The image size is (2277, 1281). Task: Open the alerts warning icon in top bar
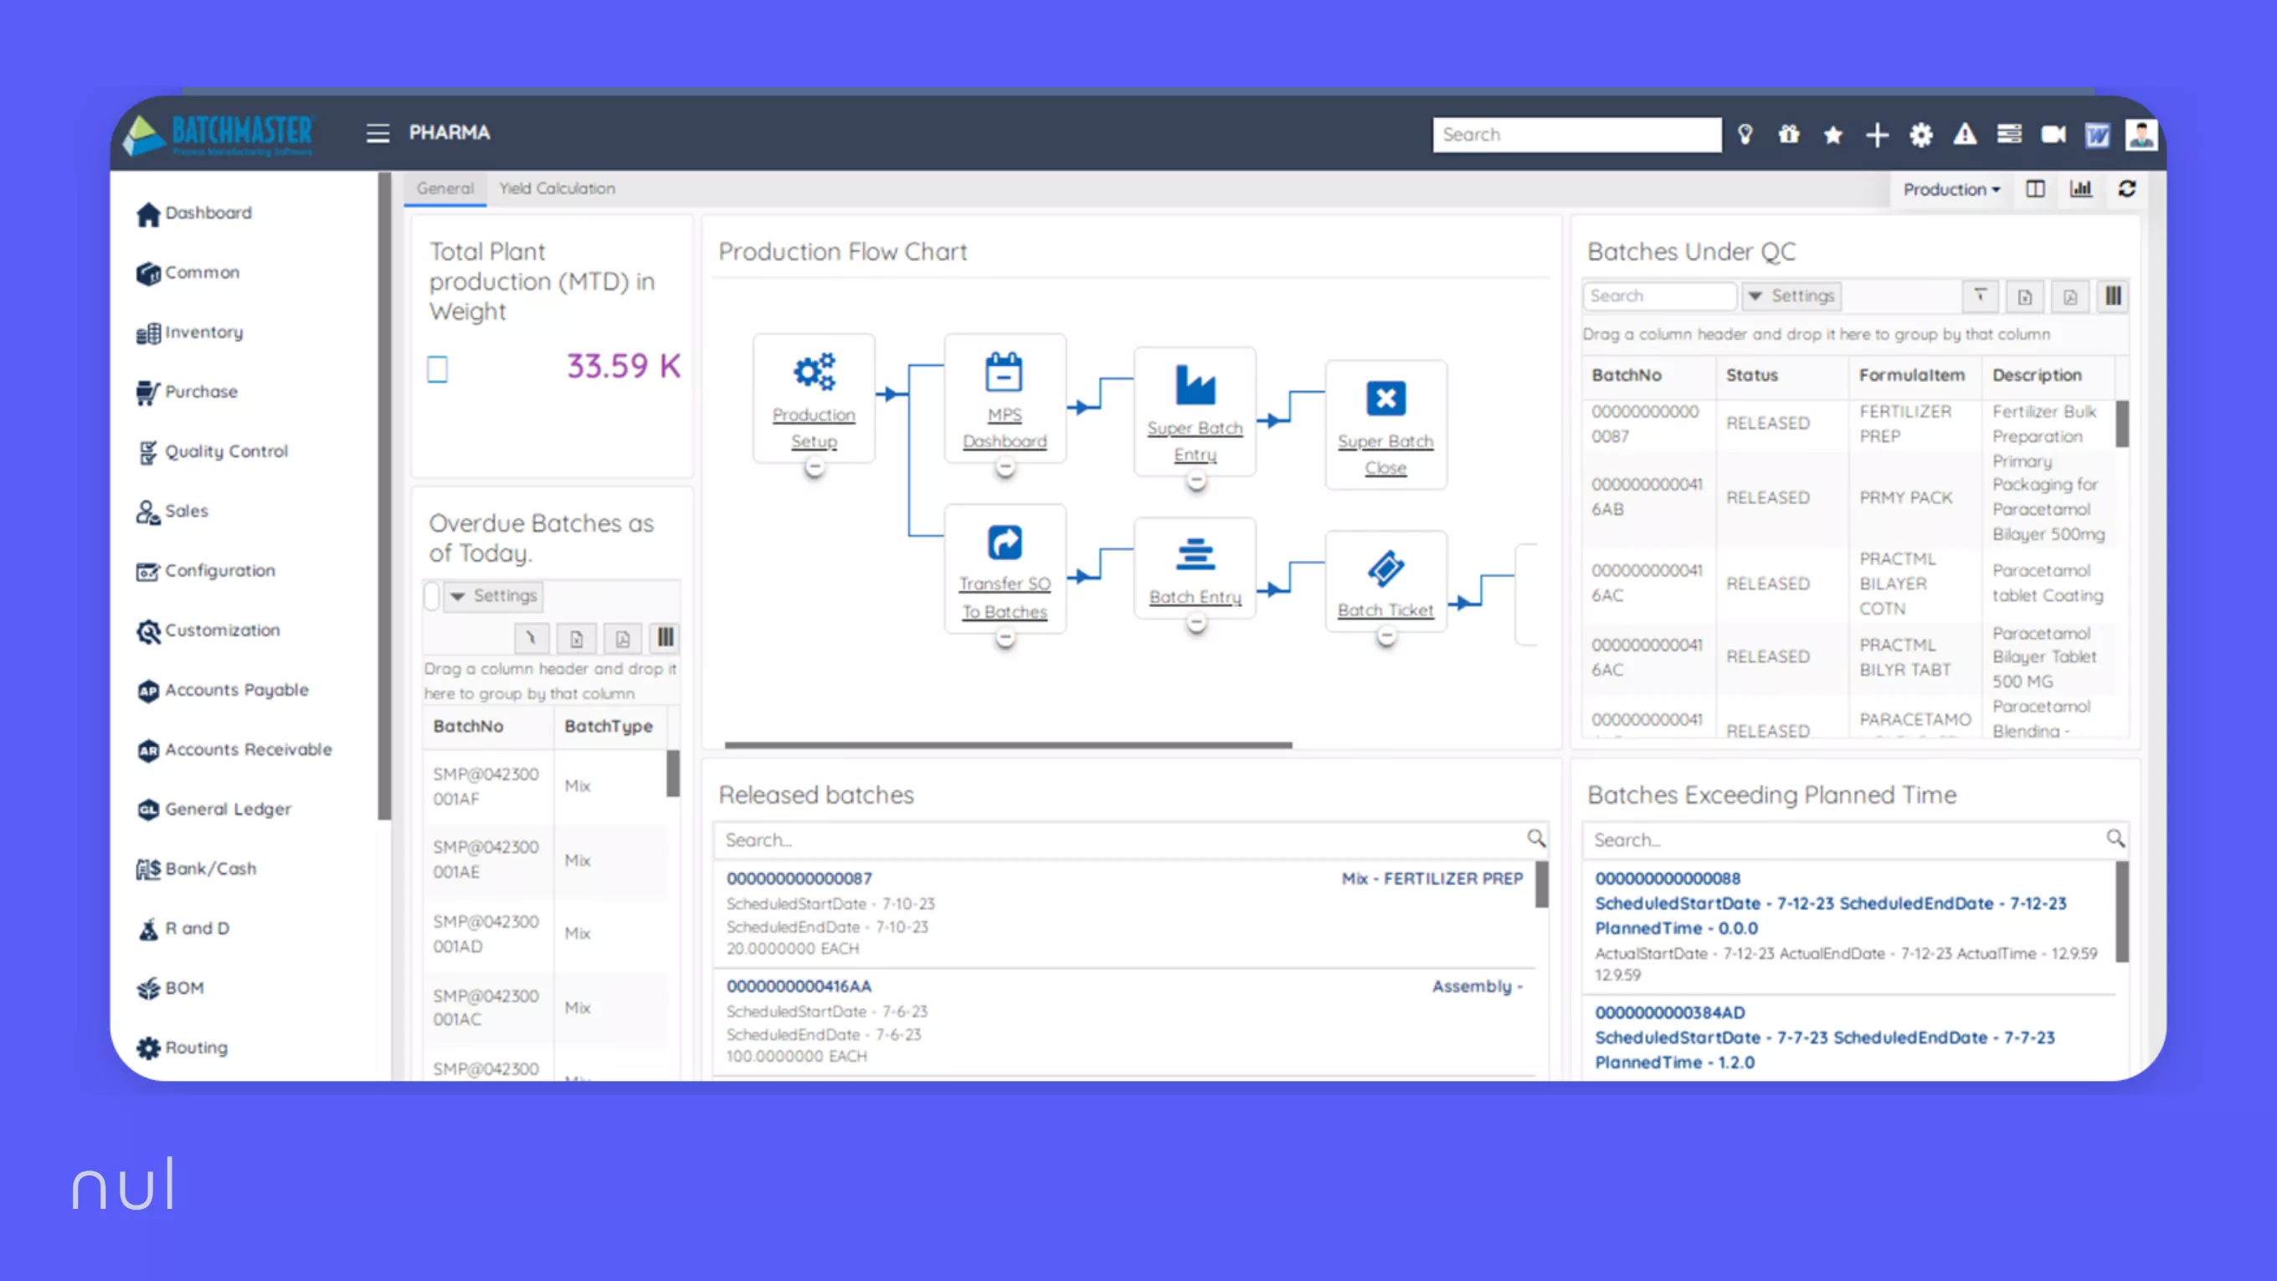point(1965,134)
